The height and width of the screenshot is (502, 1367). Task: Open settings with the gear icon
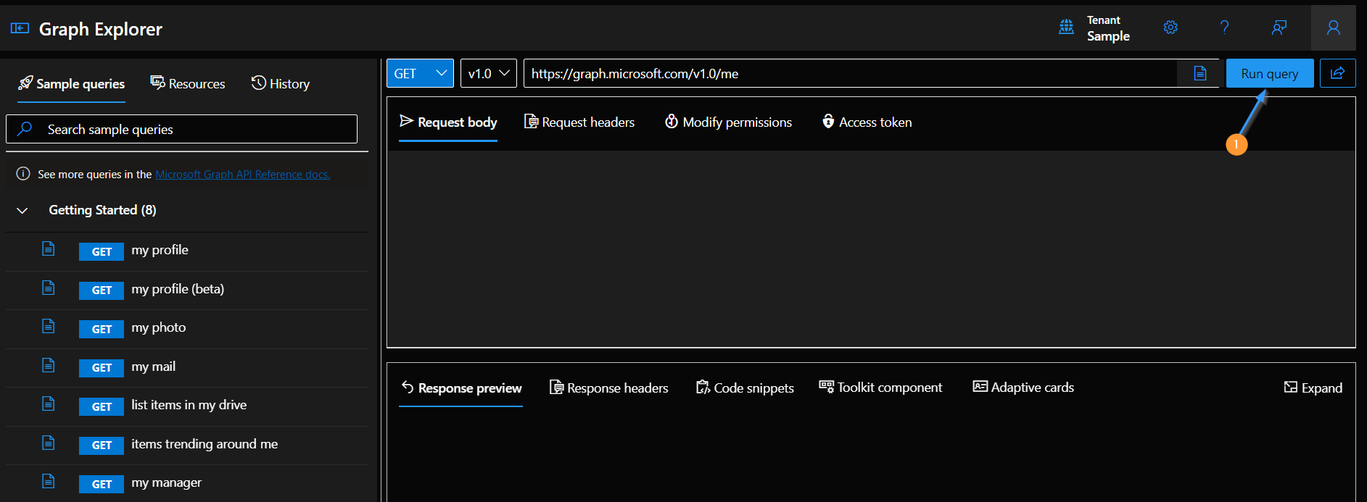coord(1170,28)
